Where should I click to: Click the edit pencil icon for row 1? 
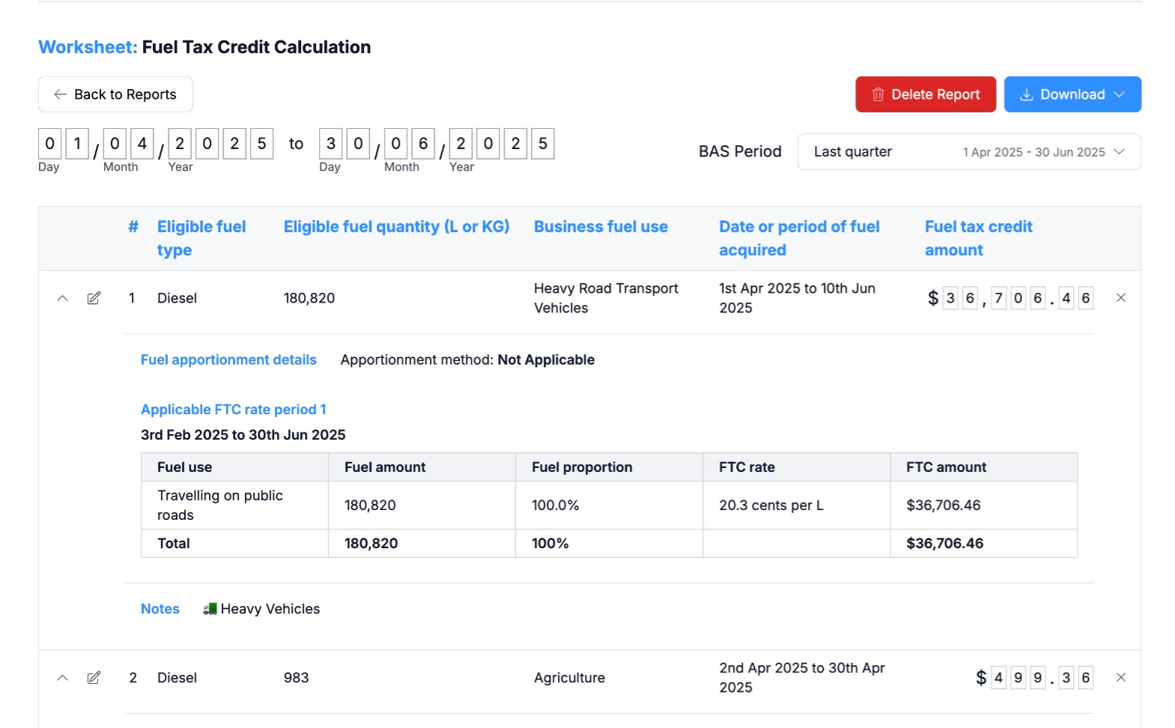click(x=94, y=298)
